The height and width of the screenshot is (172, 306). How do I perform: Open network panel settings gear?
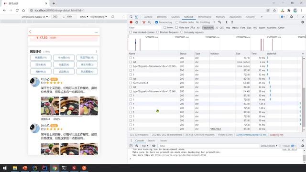pos(303,22)
